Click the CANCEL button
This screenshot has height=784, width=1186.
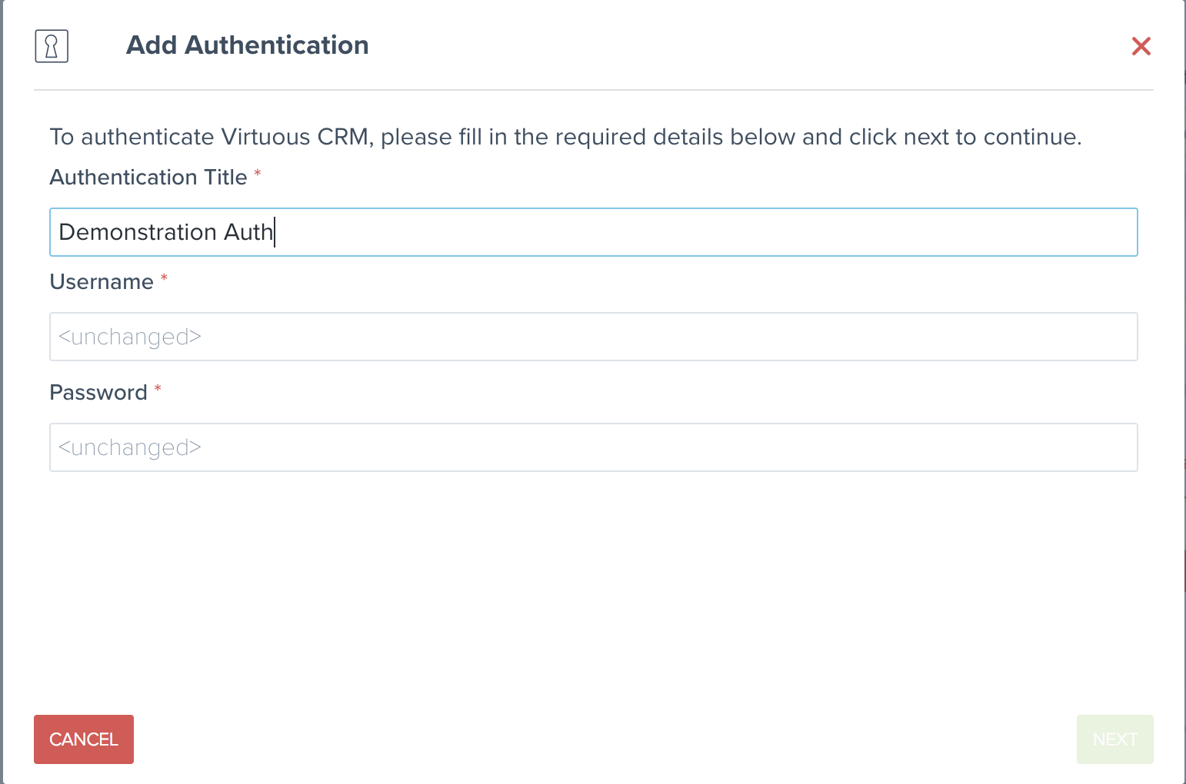83,739
